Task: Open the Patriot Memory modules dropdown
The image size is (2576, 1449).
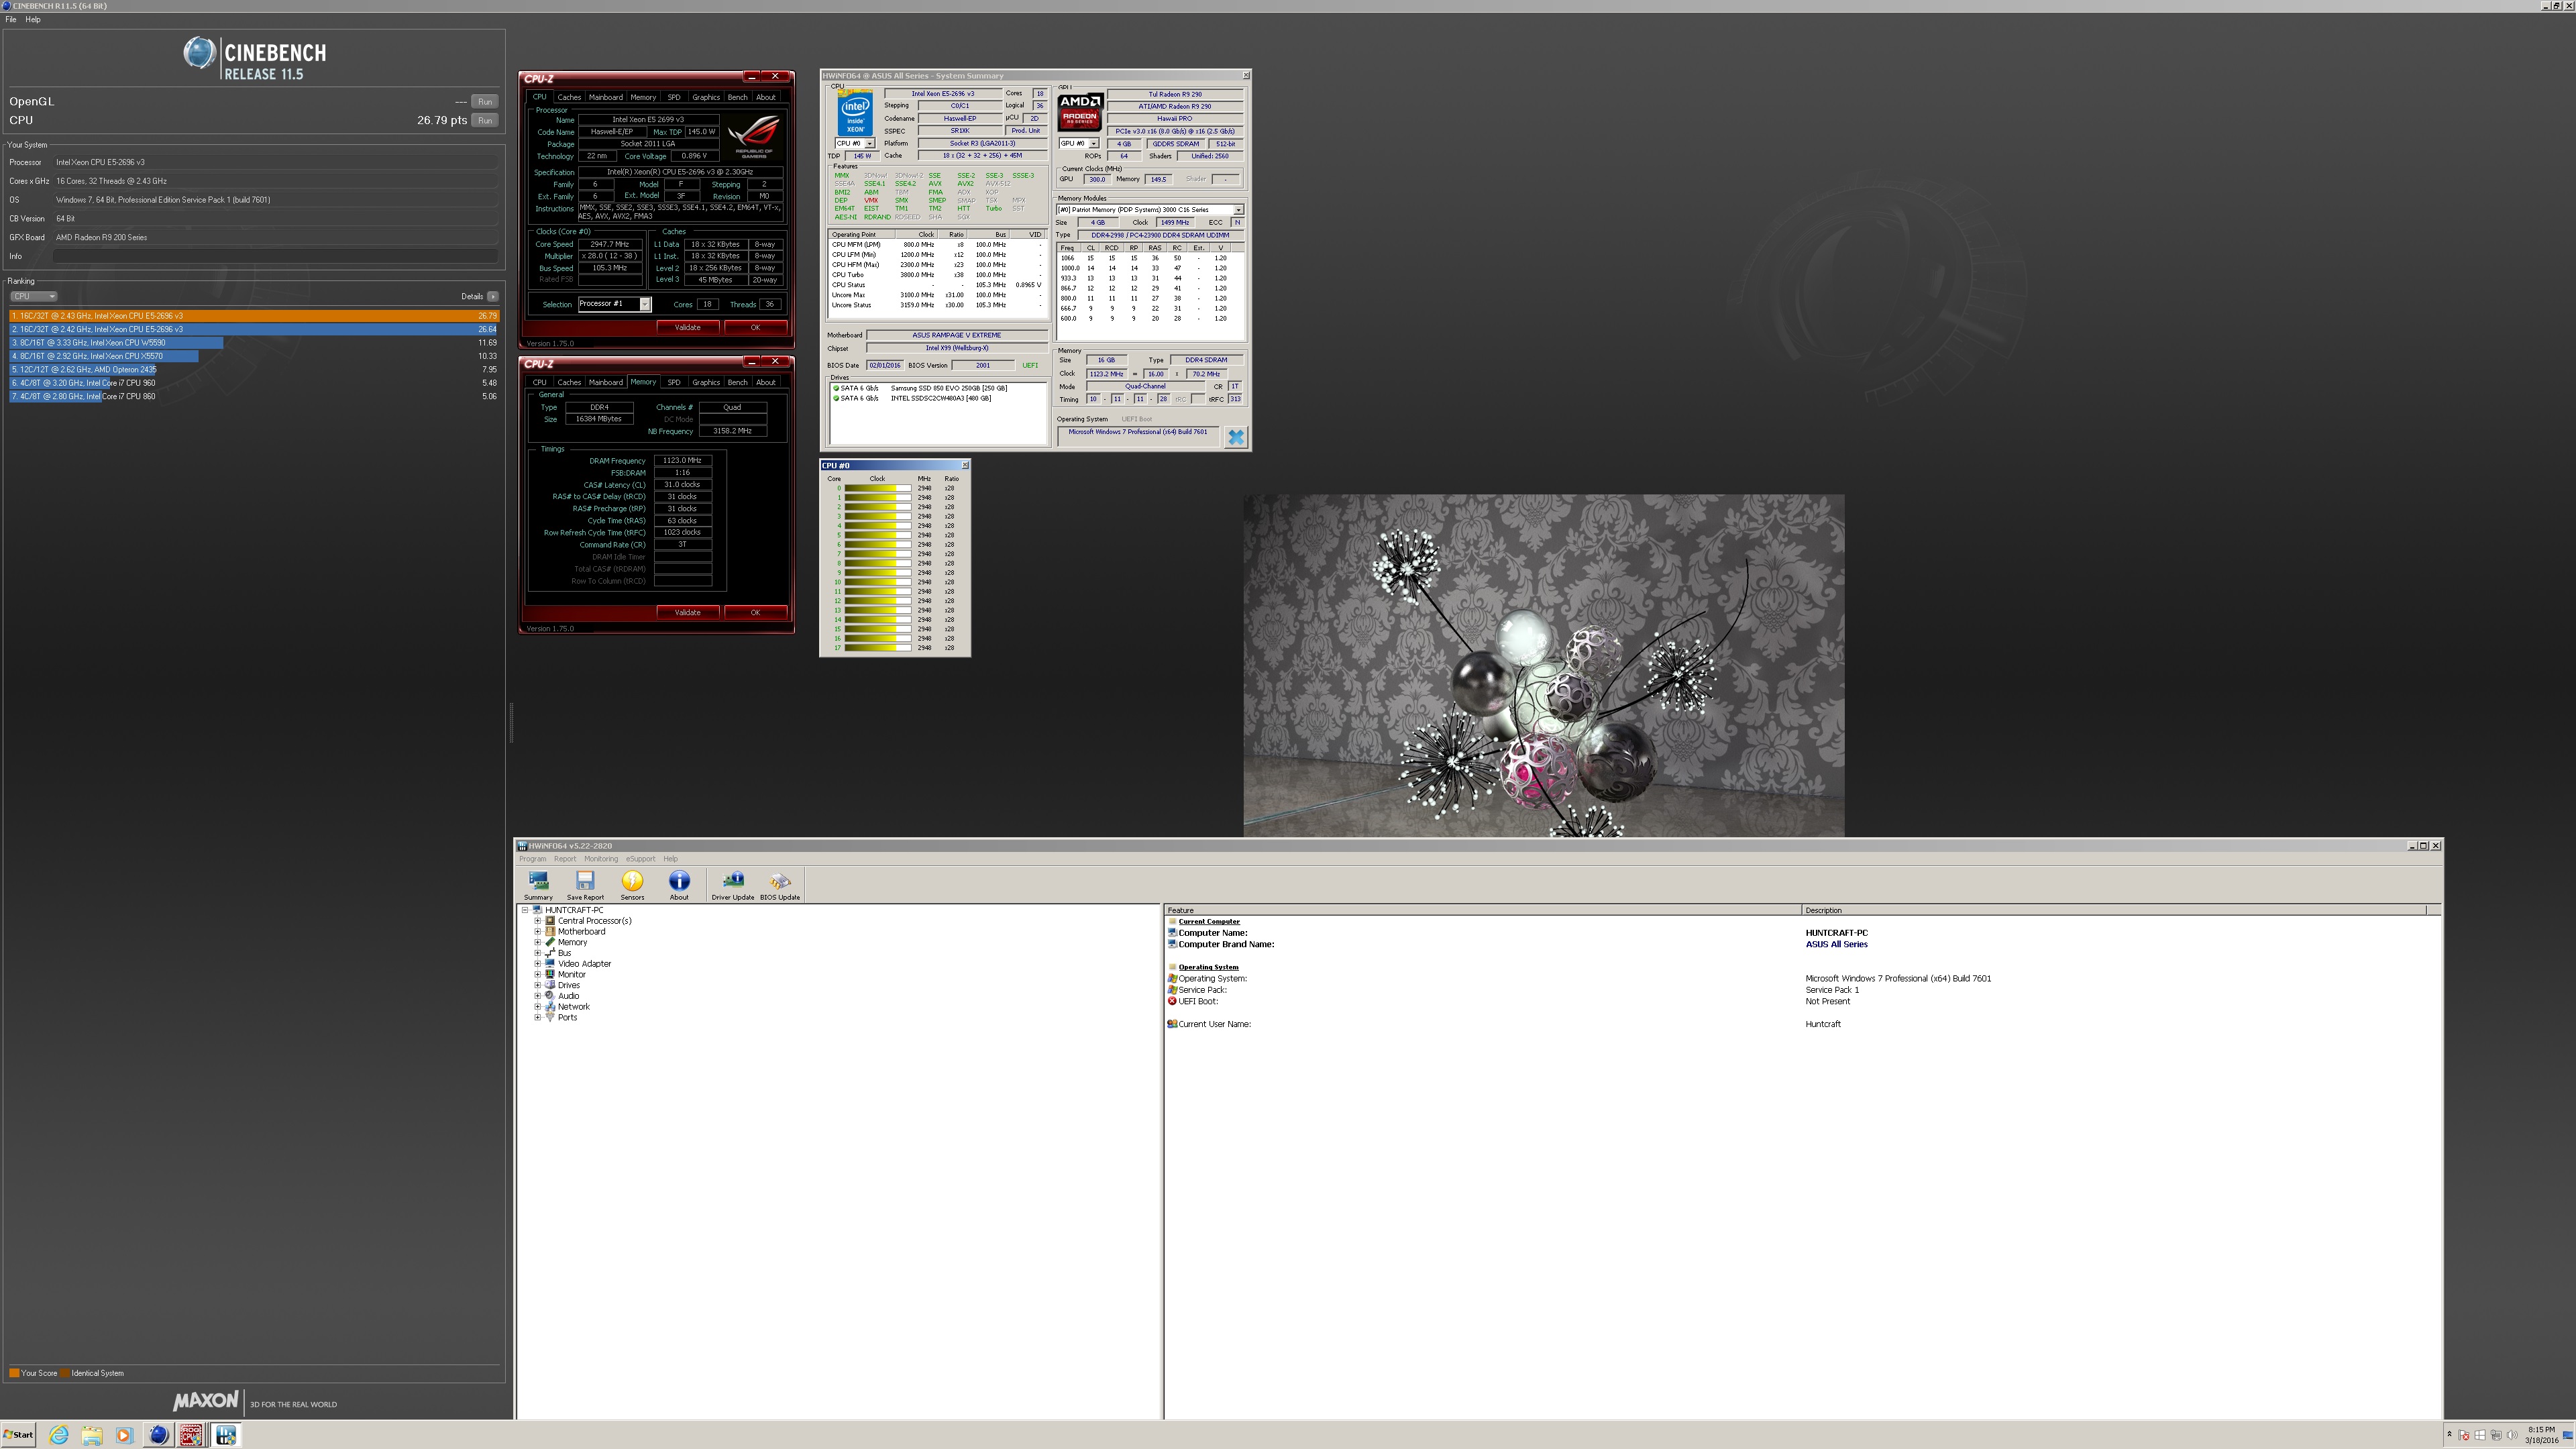Action: coord(1150,210)
